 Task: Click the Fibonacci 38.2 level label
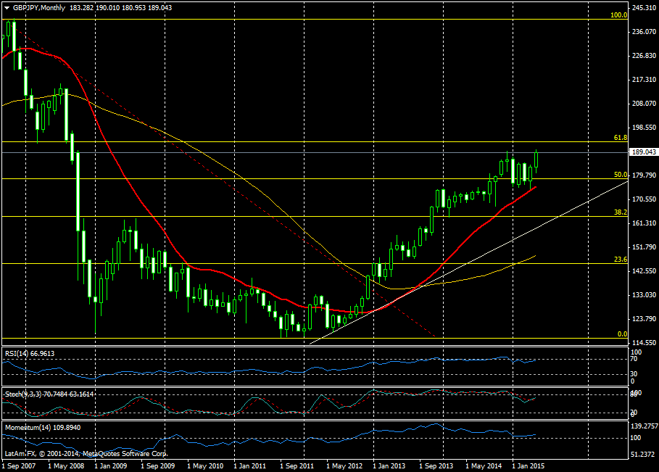(x=620, y=212)
